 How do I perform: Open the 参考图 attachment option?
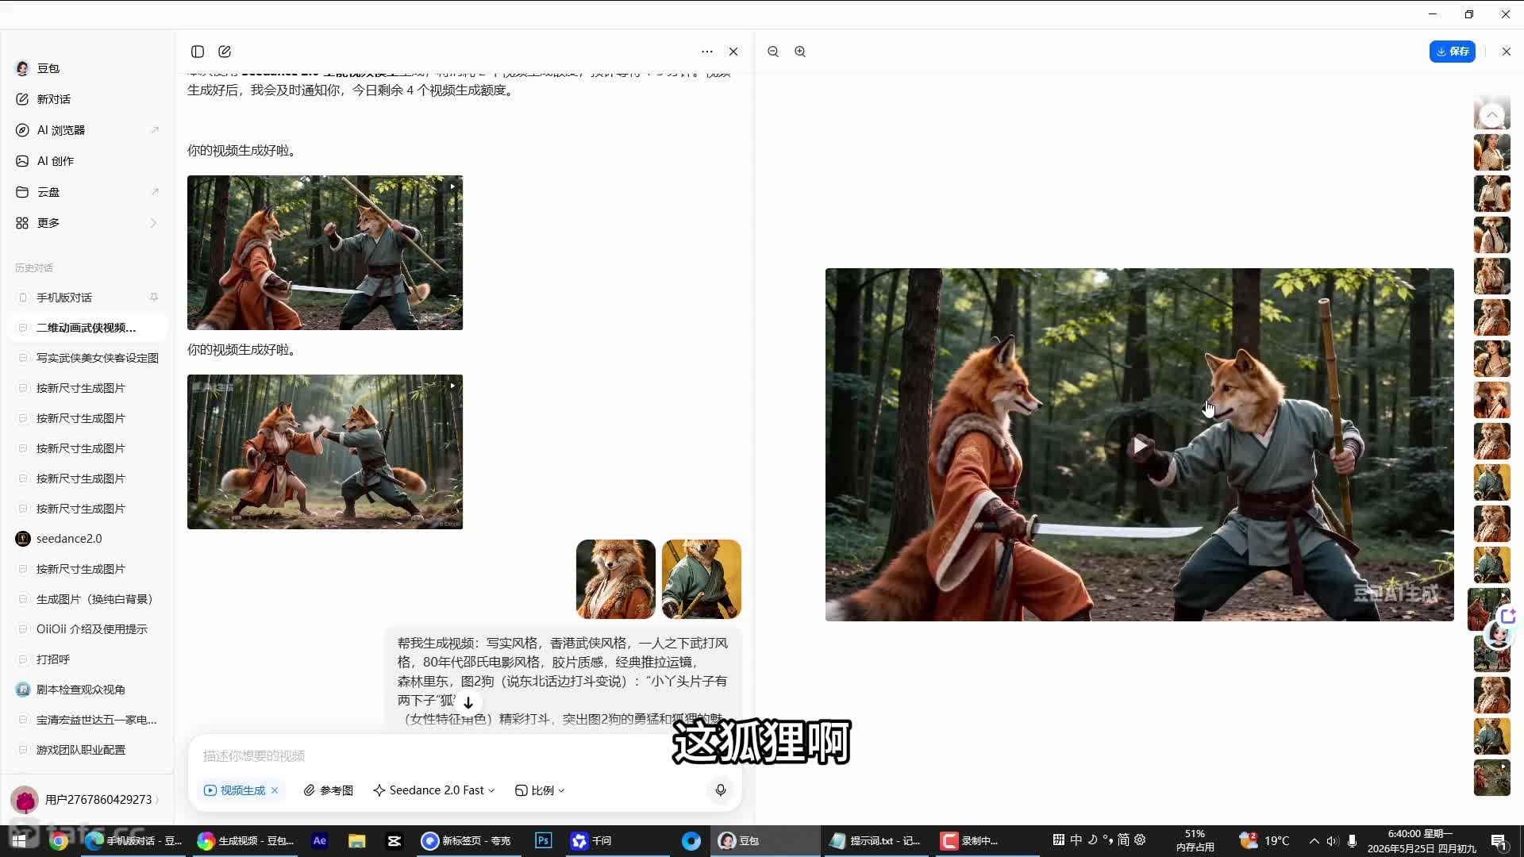328,790
